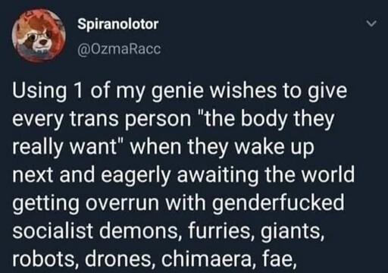Click the word 'drones' in the tweet

tap(119, 259)
